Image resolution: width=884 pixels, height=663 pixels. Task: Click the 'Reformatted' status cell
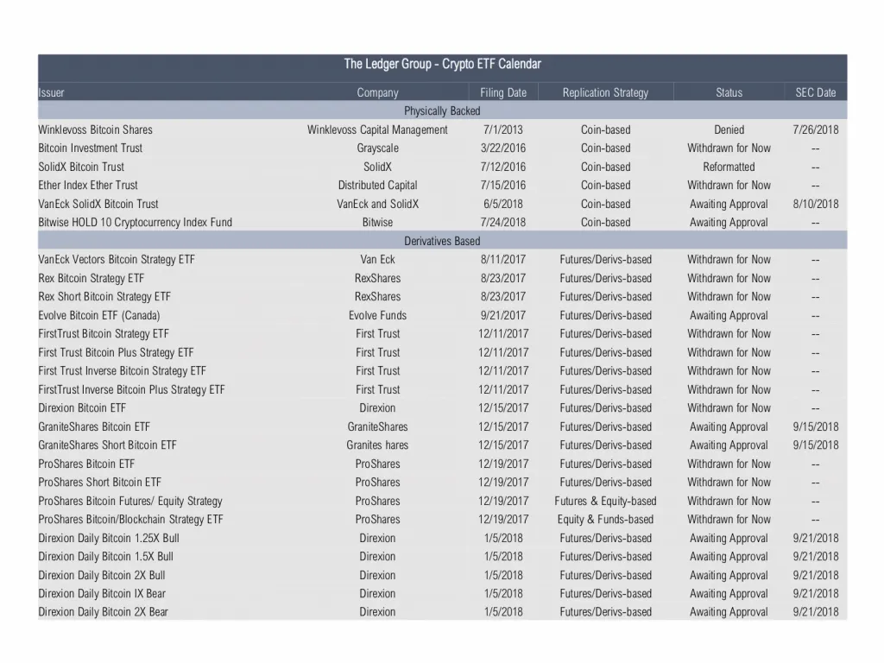pos(729,167)
